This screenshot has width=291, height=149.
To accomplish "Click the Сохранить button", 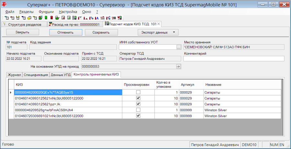I will tap(101, 32).
